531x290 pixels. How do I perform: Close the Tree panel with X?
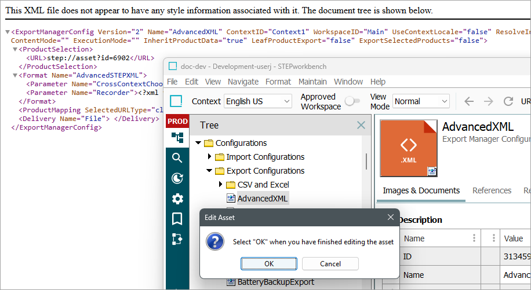[361, 125]
